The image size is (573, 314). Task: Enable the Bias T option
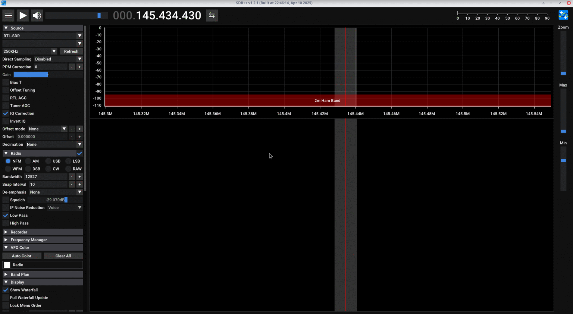[x=6, y=82]
